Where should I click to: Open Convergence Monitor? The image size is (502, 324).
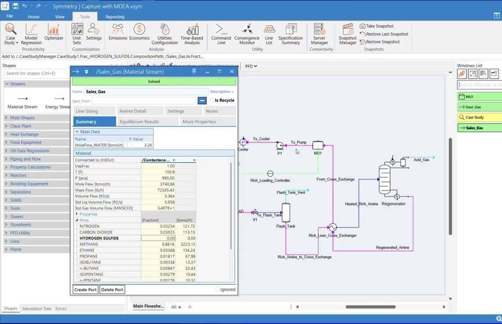click(x=247, y=34)
